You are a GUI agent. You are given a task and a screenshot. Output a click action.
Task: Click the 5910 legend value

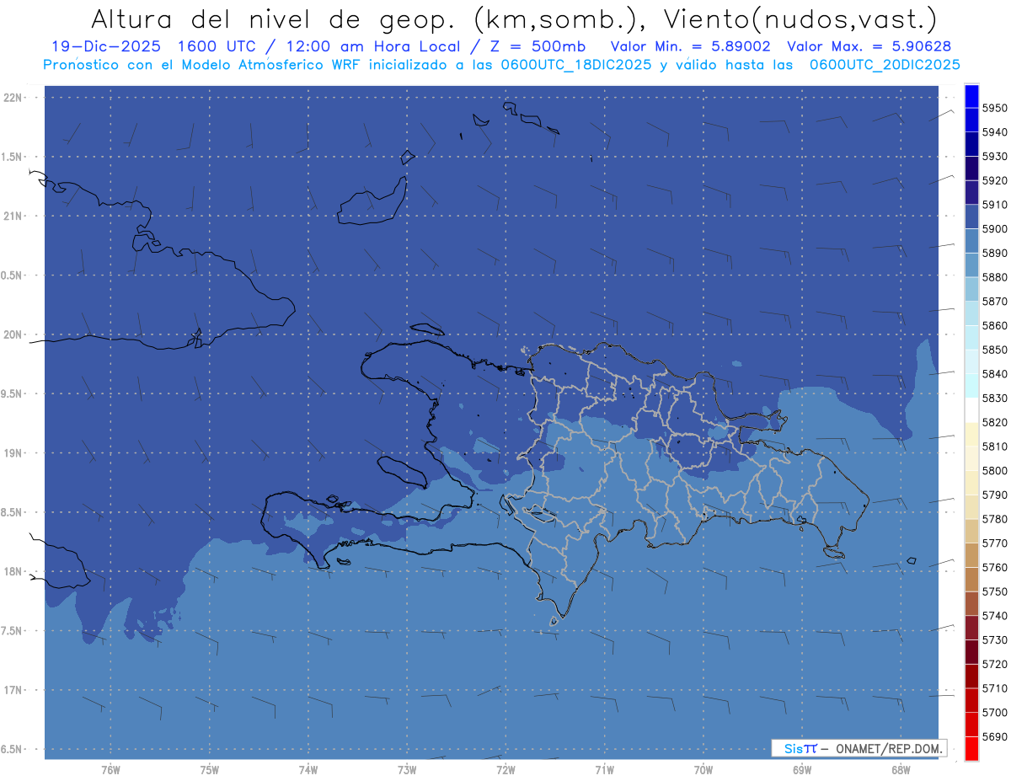point(994,205)
